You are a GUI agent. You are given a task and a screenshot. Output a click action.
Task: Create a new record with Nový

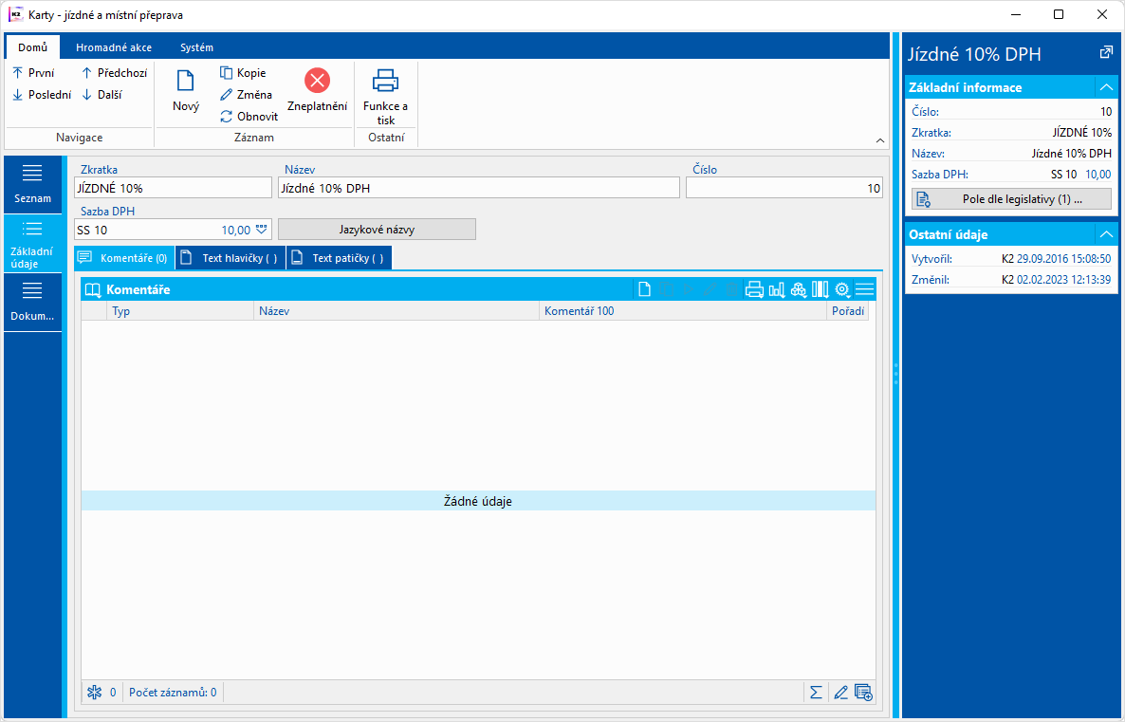pyautogui.click(x=186, y=90)
